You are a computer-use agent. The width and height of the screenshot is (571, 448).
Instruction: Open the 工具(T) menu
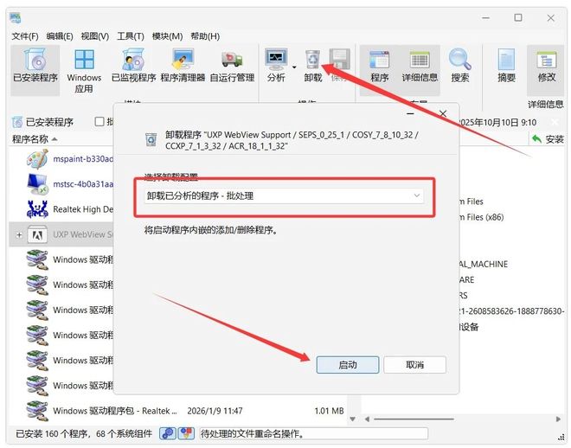click(x=131, y=36)
